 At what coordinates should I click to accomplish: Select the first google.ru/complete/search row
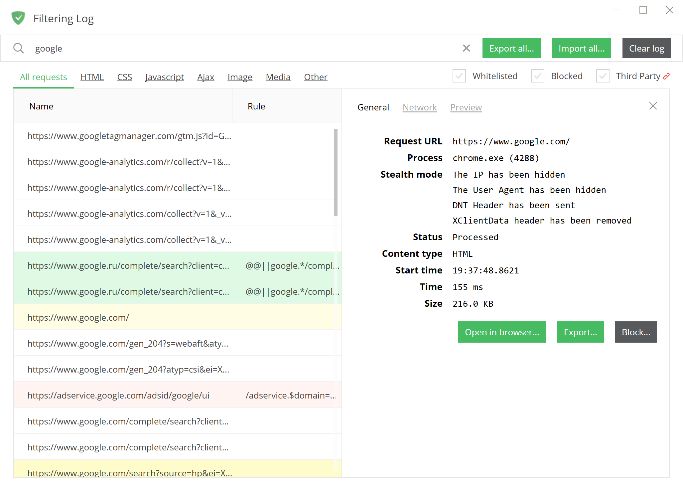tap(178, 265)
